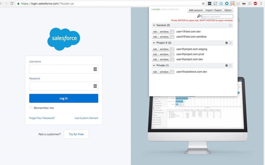265x165 pixels.
Task: Select user@project.com.prod username text
Action: tap(190, 54)
